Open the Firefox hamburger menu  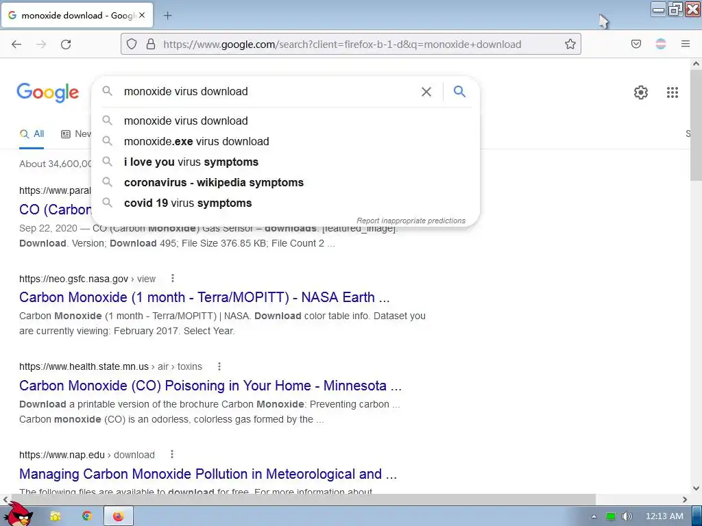pyautogui.click(x=686, y=44)
